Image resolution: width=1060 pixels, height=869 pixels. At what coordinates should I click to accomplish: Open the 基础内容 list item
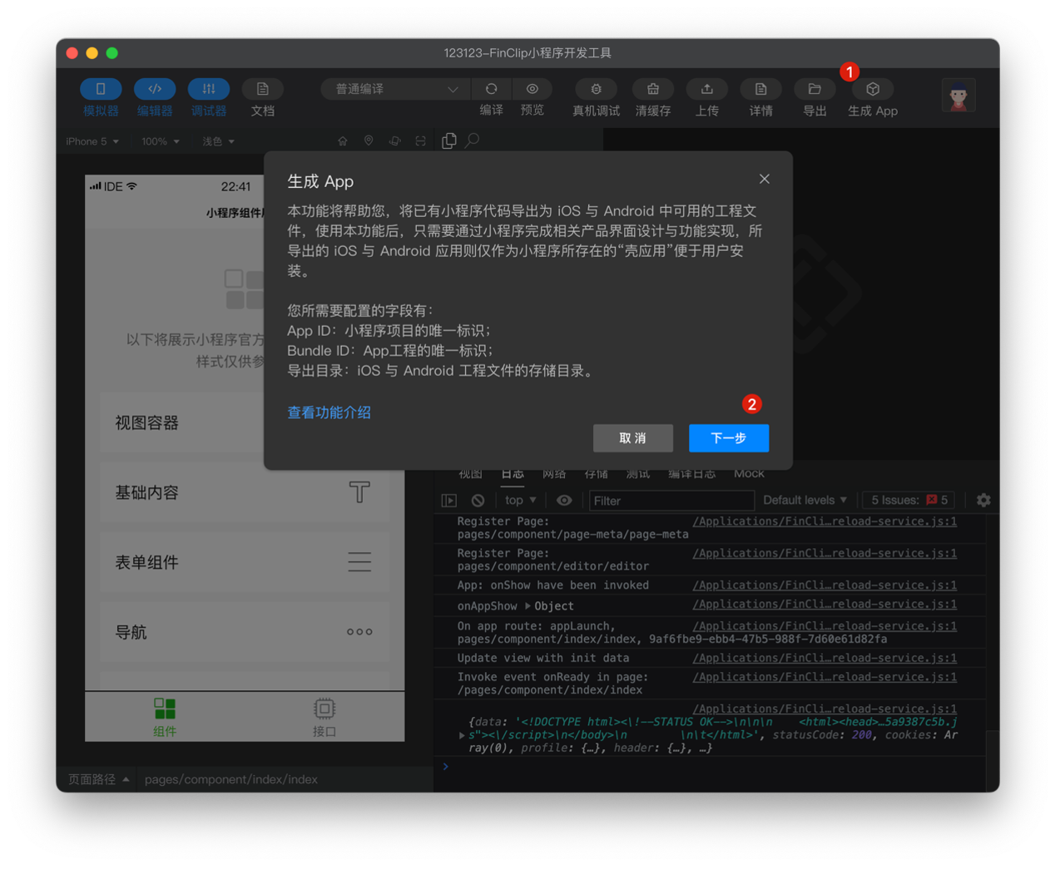tap(245, 493)
